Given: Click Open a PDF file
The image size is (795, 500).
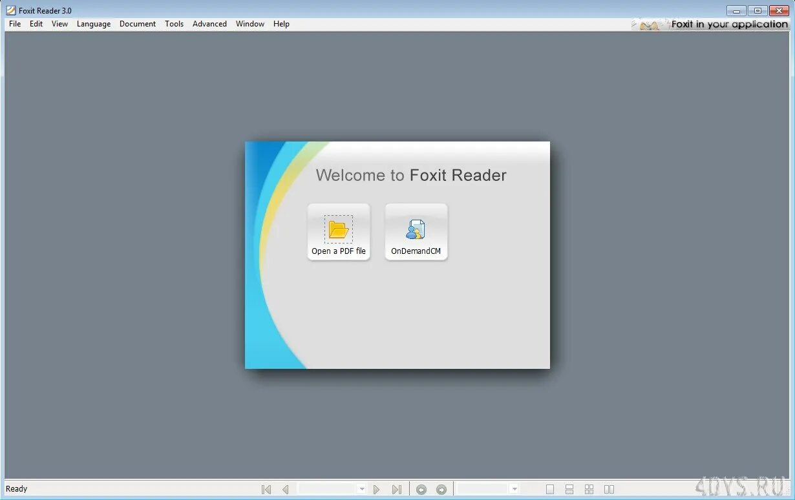Looking at the screenshot, I should tap(339, 231).
